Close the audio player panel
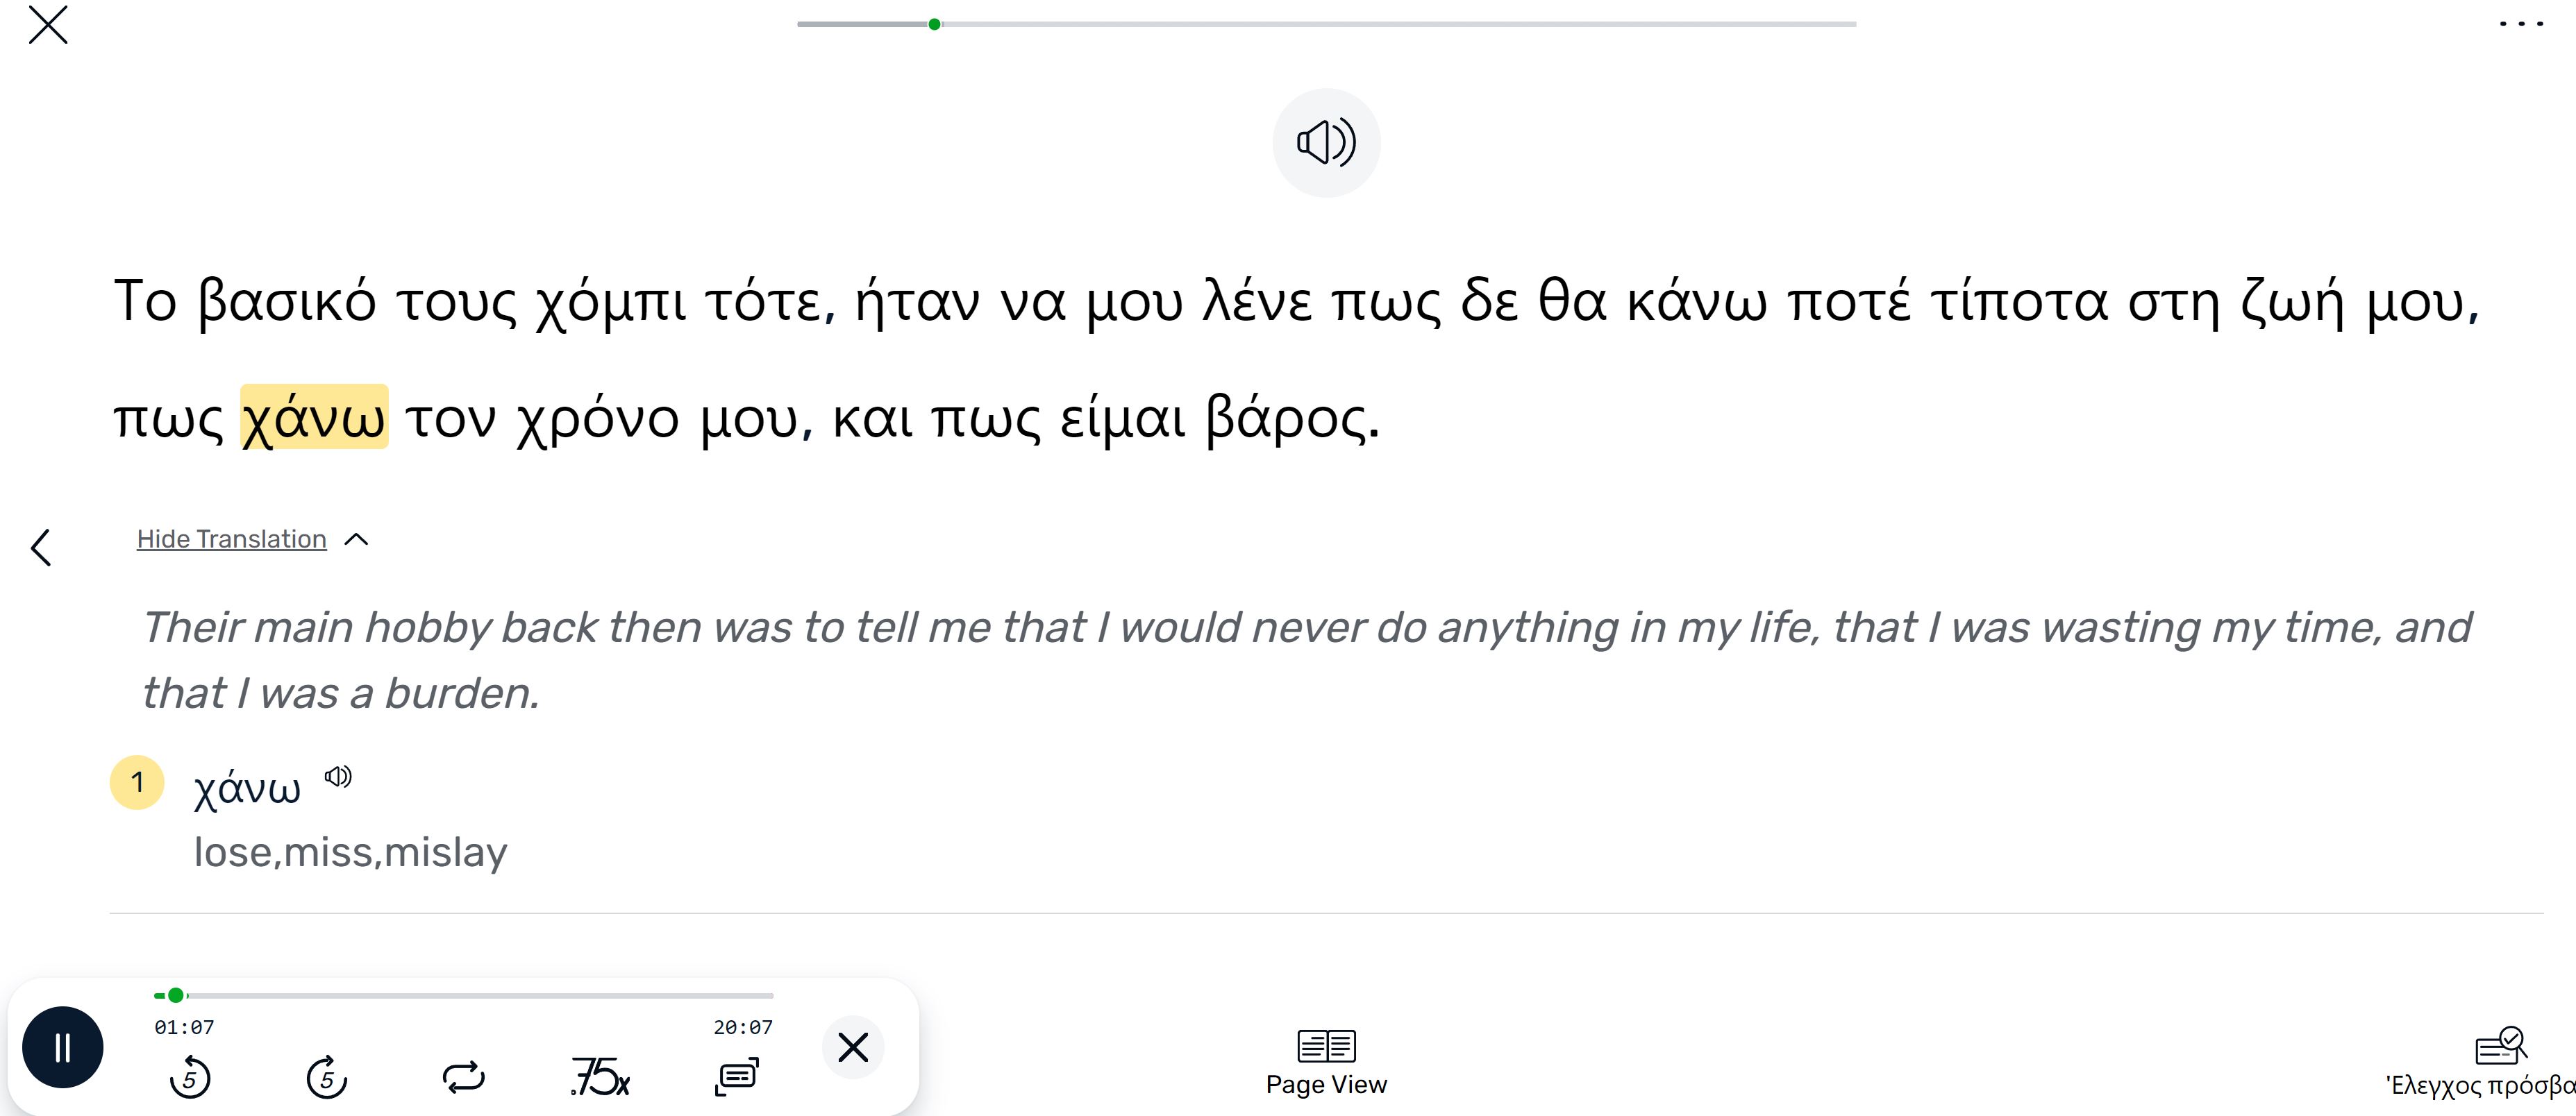Viewport: 2576px width, 1116px height. coord(853,1047)
